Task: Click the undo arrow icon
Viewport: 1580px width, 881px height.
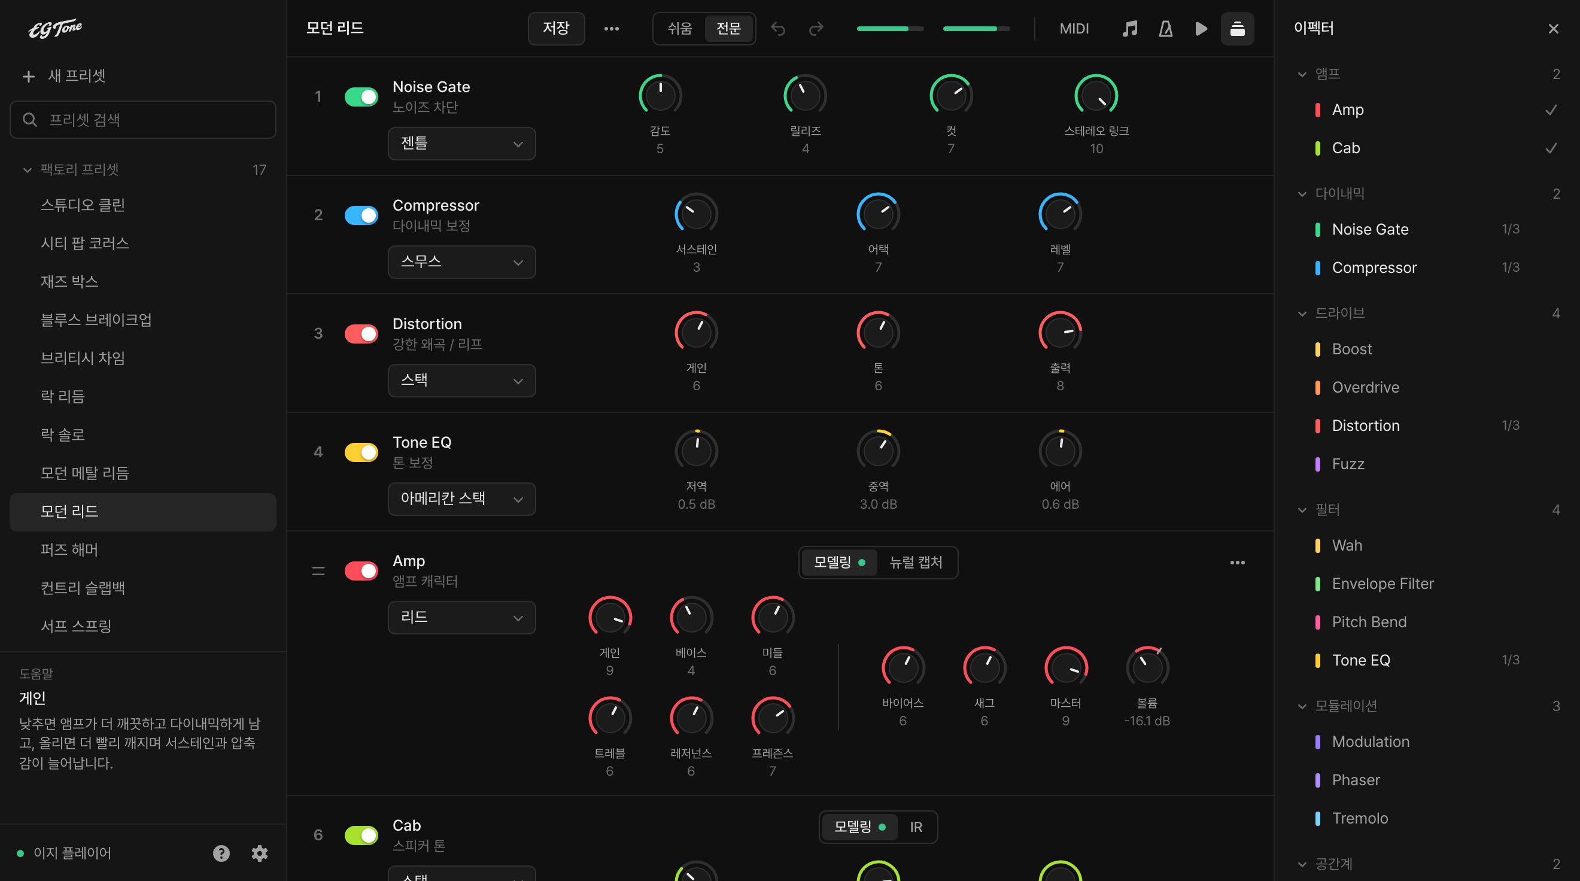Action: coord(778,29)
